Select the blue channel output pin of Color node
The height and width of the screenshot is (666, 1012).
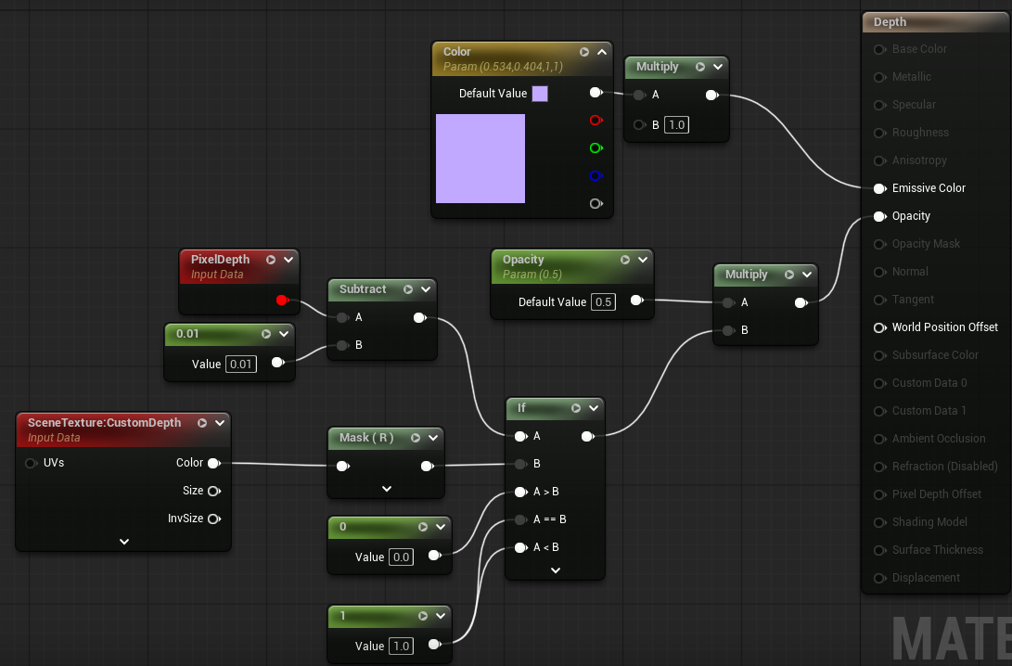596,175
